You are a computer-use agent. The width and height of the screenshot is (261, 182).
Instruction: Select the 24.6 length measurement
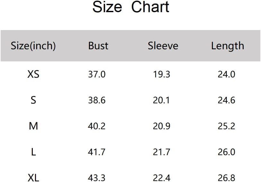coord(226,100)
